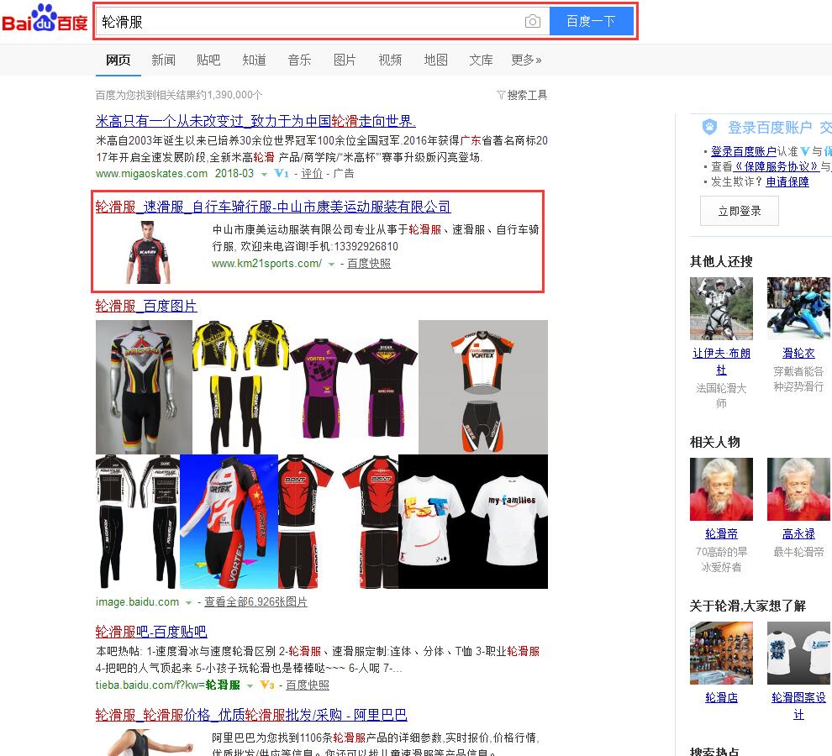Switch to the 新闻 tab
This screenshot has height=756, width=832.
point(163,60)
